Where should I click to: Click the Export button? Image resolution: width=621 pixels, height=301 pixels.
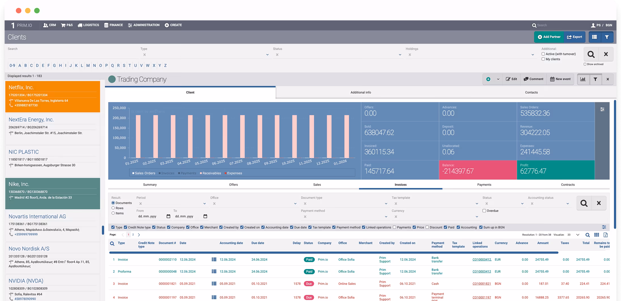coord(575,37)
